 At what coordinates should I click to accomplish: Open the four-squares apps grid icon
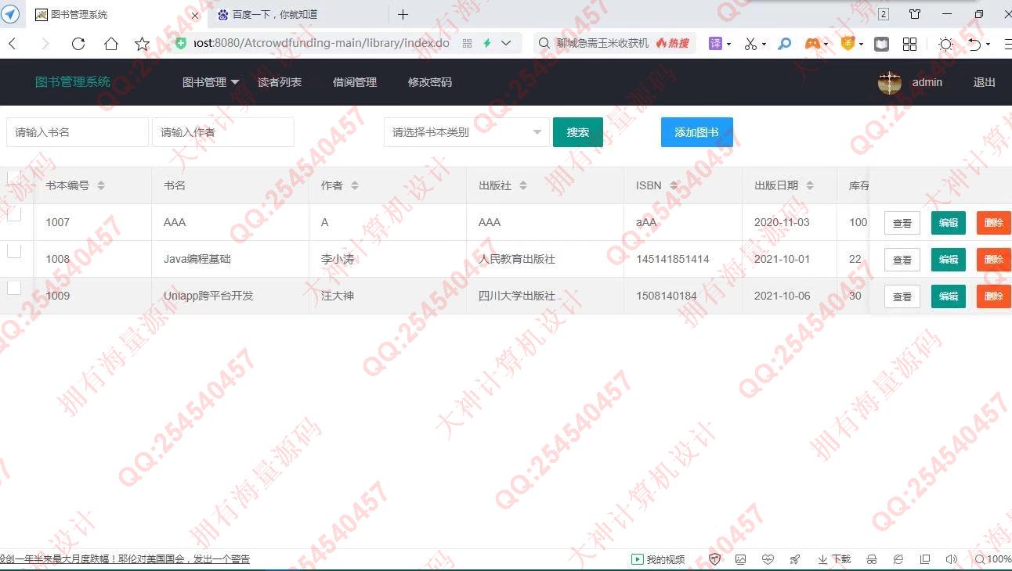click(909, 44)
